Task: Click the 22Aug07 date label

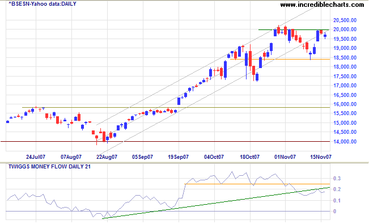Action: point(107,157)
